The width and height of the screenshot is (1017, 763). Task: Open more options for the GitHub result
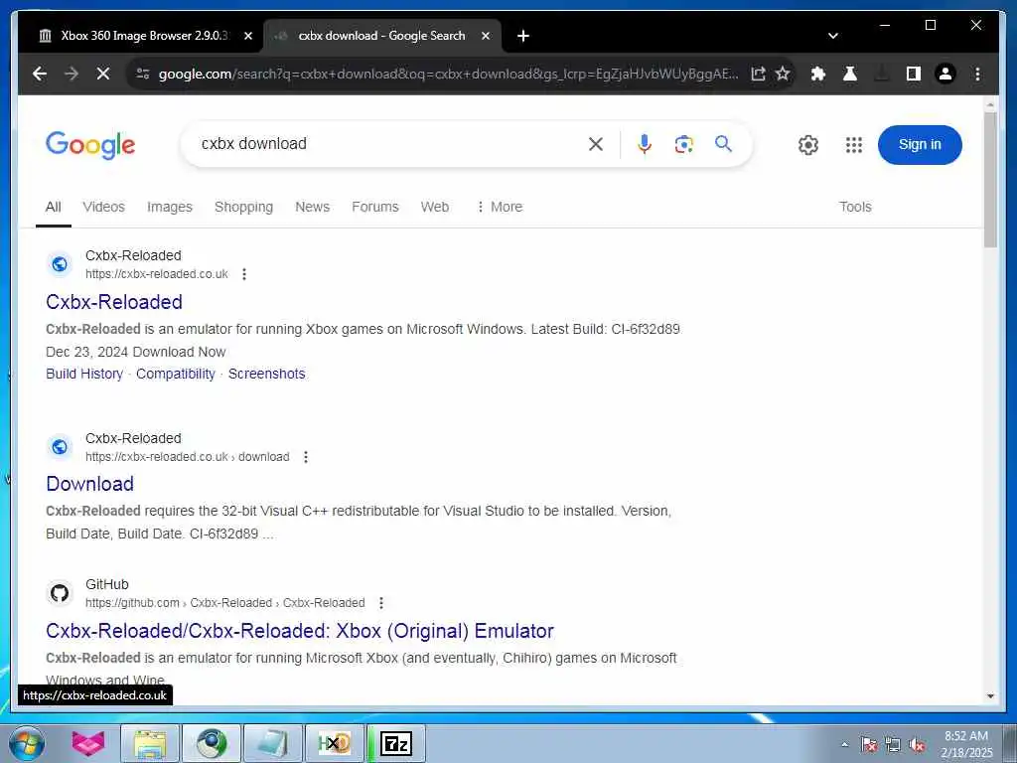point(381,603)
